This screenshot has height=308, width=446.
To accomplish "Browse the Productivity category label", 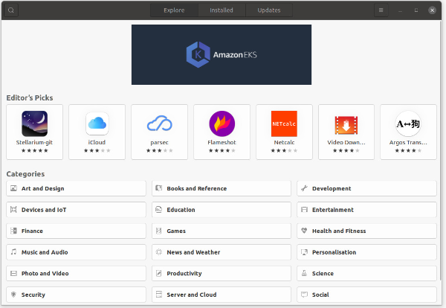I will pyautogui.click(x=184, y=274).
